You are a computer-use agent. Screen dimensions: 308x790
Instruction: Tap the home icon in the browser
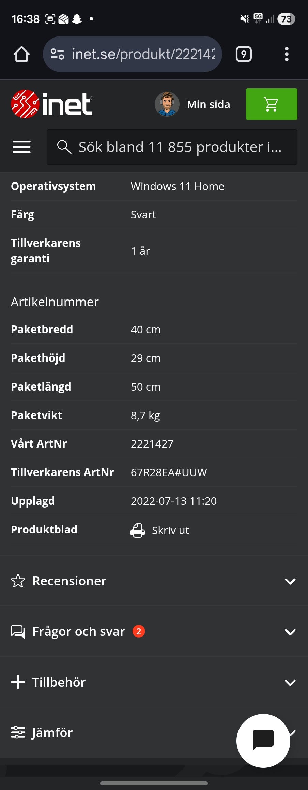click(x=21, y=54)
